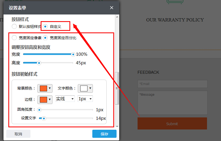Click the 保存 button
Image resolution: width=221 pixels, height=141 pixels.
[x=104, y=134]
